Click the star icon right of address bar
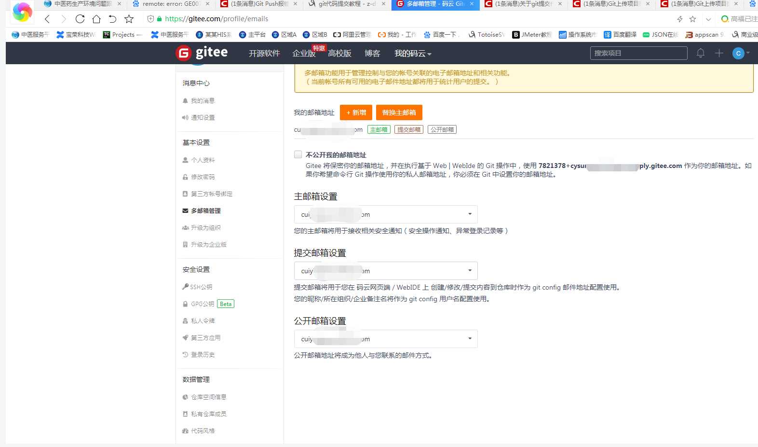This screenshot has width=758, height=447. click(693, 19)
